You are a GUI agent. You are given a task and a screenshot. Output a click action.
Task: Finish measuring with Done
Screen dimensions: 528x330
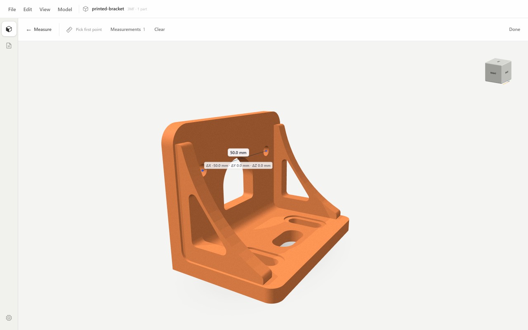click(x=514, y=30)
